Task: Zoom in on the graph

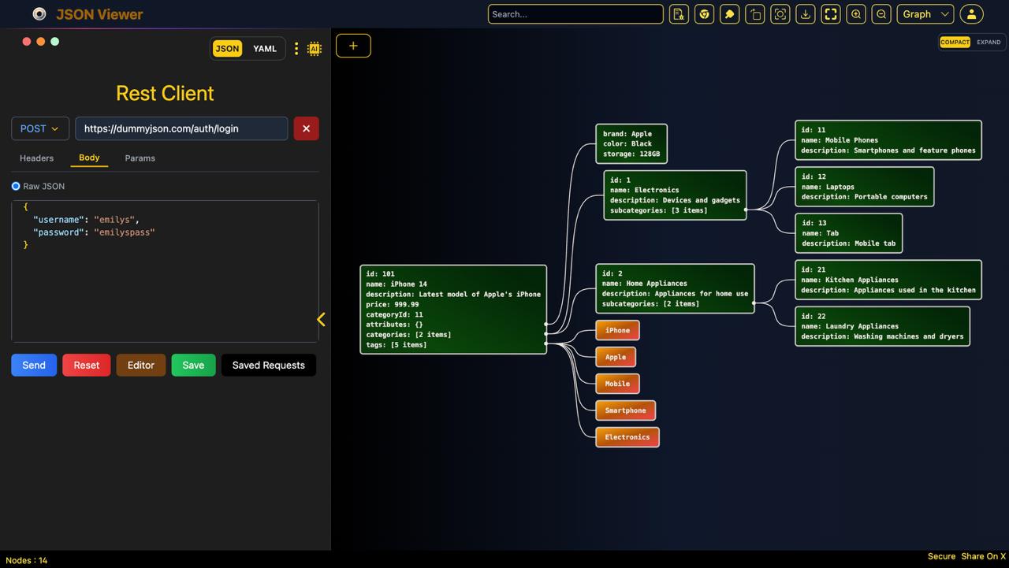Action: pos(855,14)
